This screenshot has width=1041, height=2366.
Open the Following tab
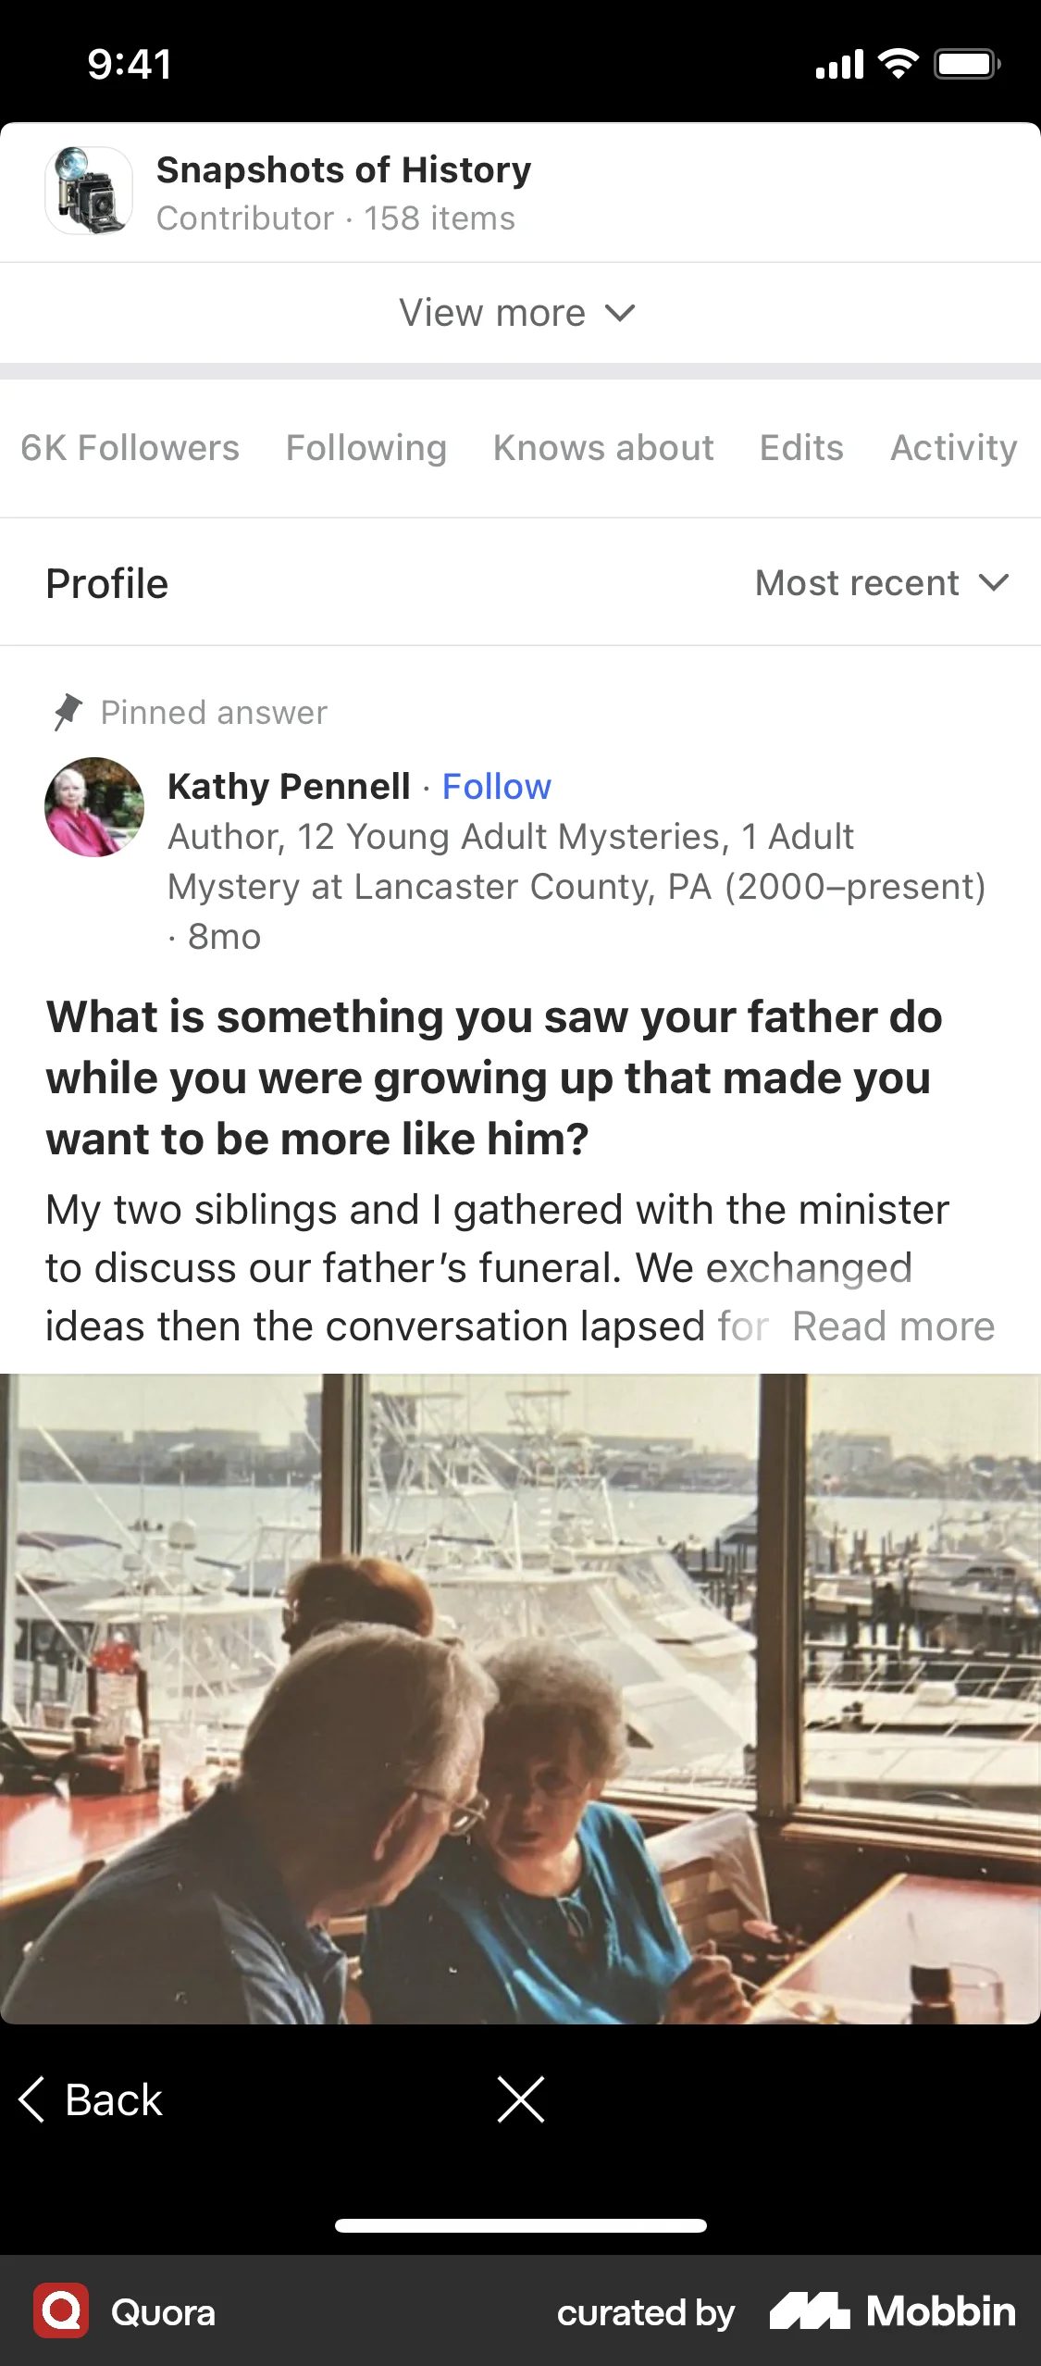coord(366,448)
